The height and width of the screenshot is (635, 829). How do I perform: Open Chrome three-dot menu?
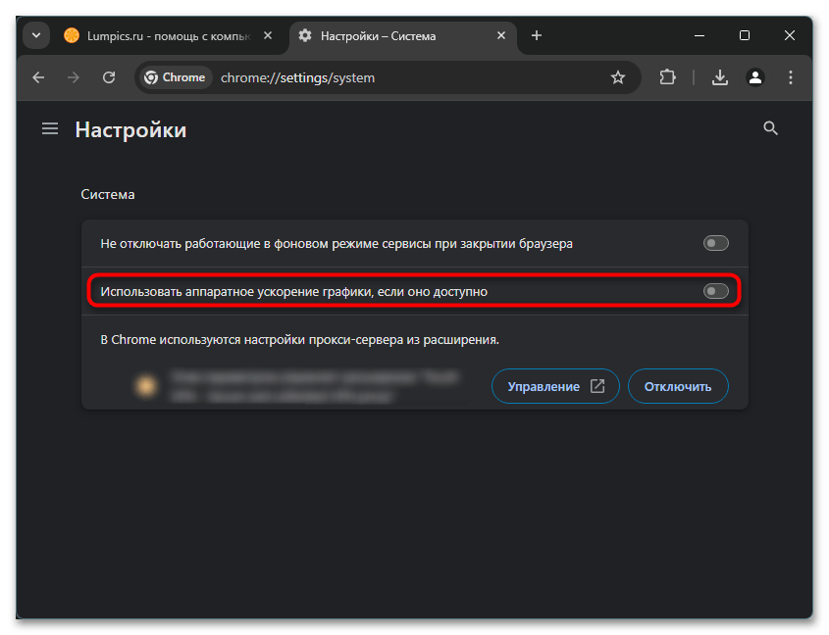791,77
